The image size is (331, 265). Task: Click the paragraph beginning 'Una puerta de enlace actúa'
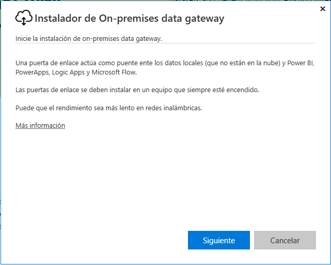point(165,67)
